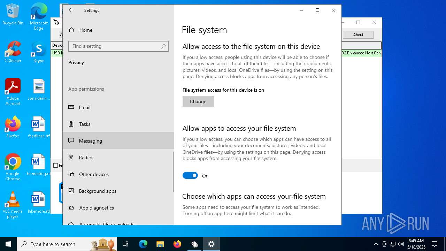446x251 pixels.
Task: Open the considerin... image file on desktop
Action: coord(39,90)
